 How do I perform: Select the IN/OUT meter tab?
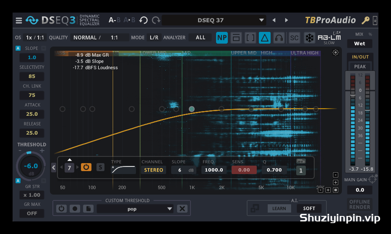360,57
